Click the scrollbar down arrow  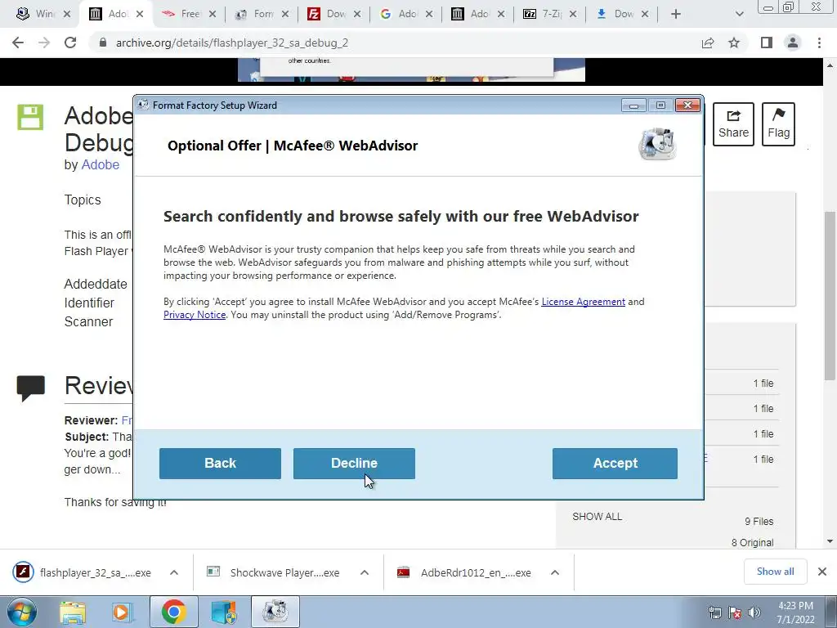click(x=830, y=541)
